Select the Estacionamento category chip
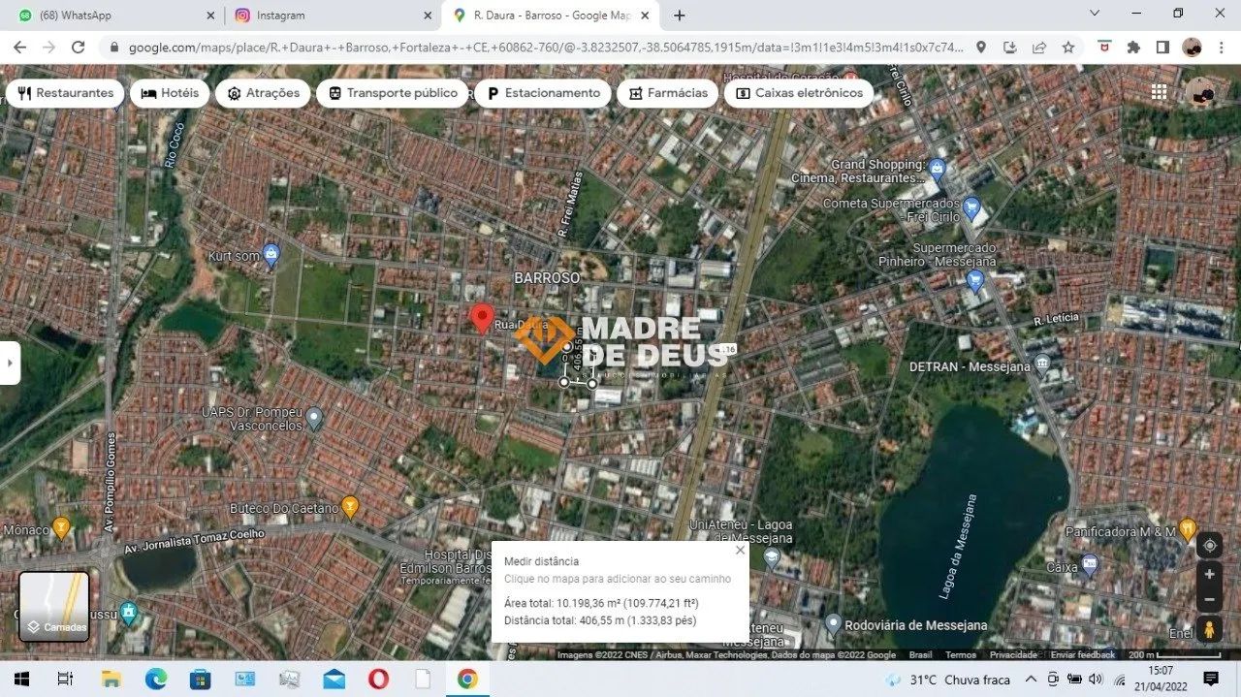1241x697 pixels. pos(543,93)
